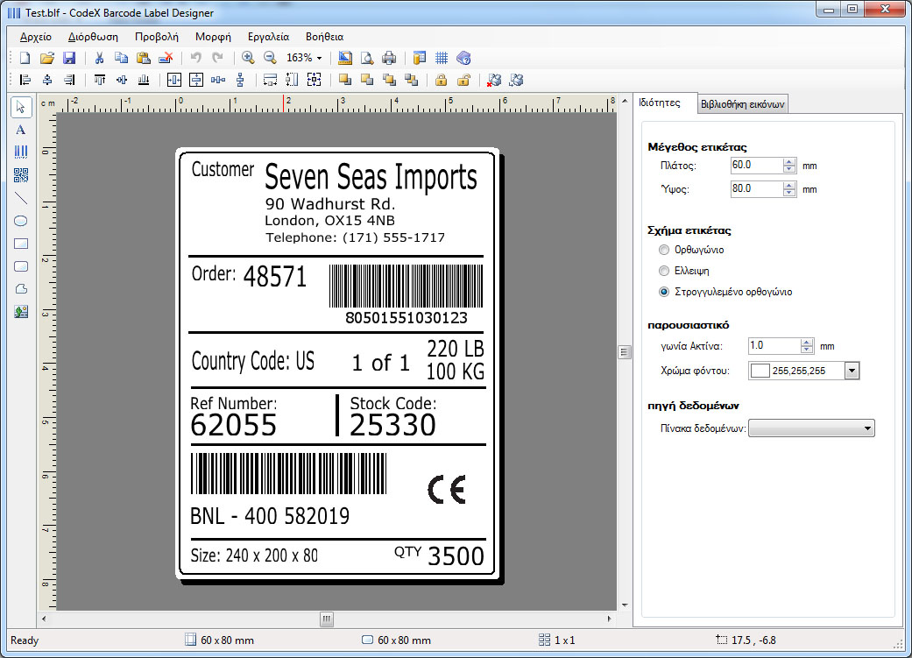Select the Rectangle shape tool
Image resolution: width=912 pixels, height=658 pixels.
(21, 244)
